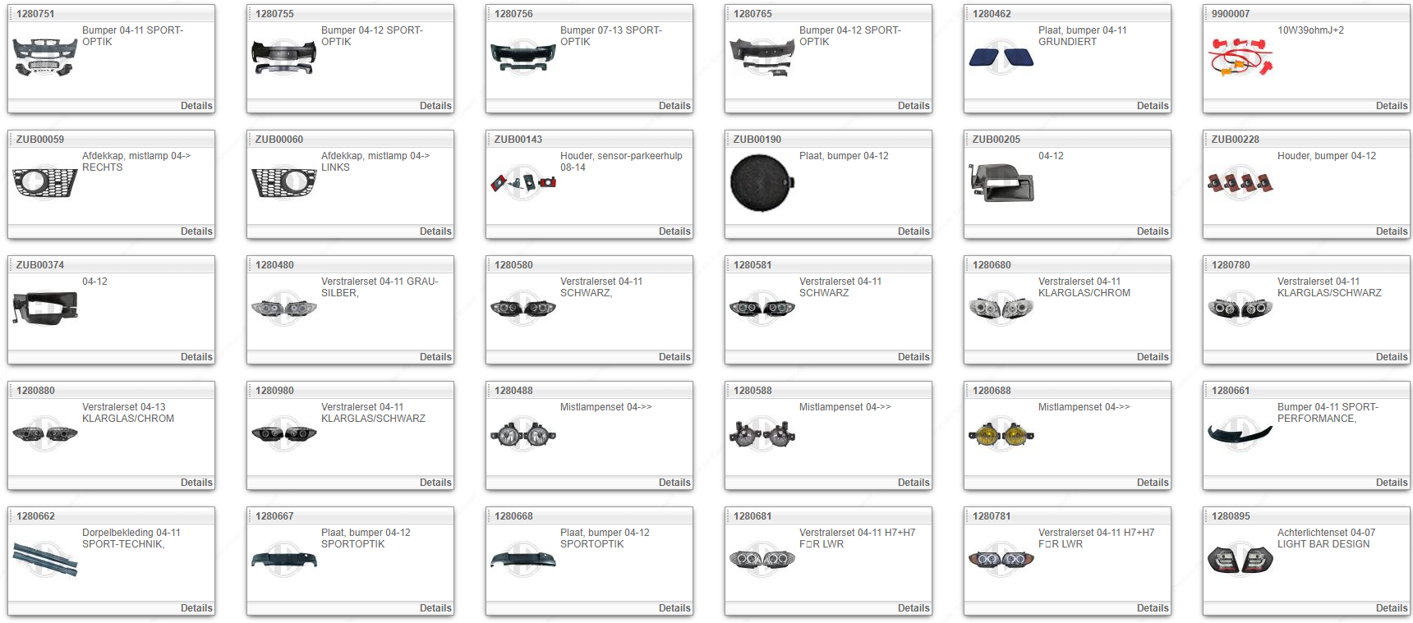The height and width of the screenshot is (623, 1413).
Task: Click the ZUB00060 fog lamp cover image
Action: (x=284, y=182)
